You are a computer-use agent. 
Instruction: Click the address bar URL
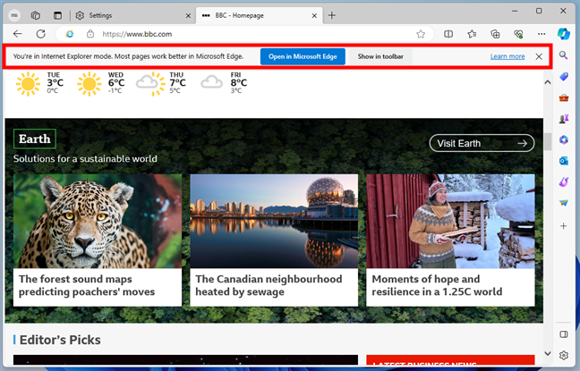137,34
